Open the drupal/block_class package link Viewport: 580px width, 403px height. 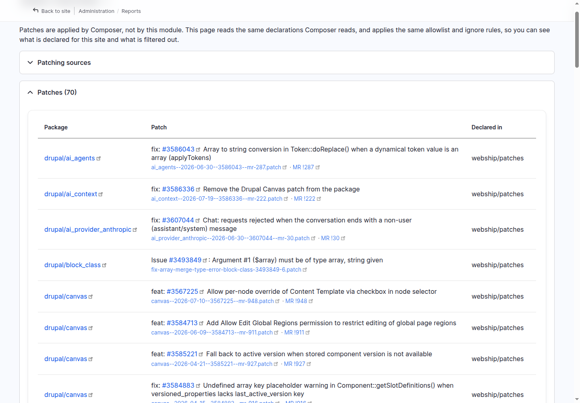pos(72,265)
